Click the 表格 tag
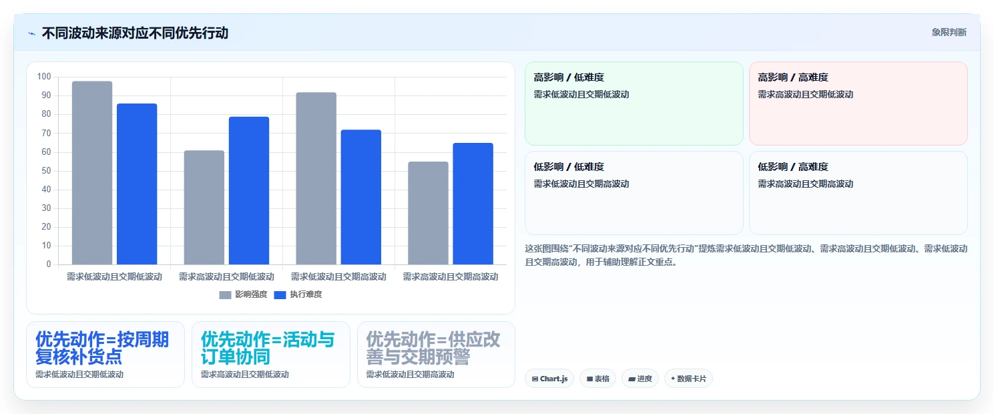 click(597, 379)
